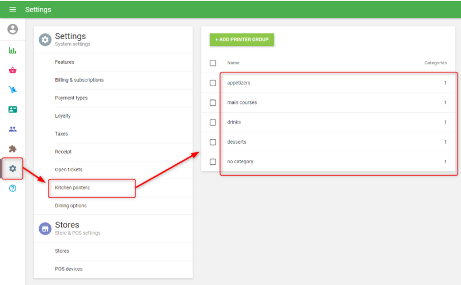Open the hamburger navigation menu

click(13, 10)
